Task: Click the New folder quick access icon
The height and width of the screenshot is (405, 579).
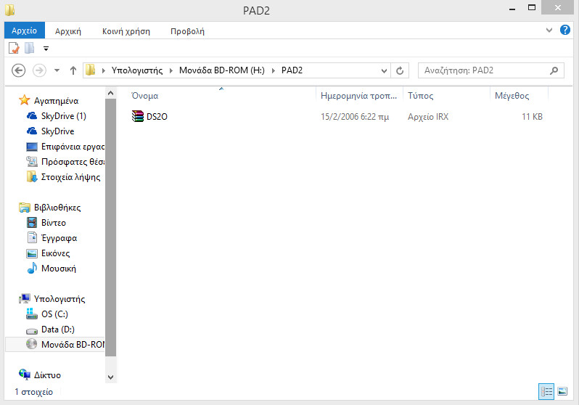Action: click(30, 48)
